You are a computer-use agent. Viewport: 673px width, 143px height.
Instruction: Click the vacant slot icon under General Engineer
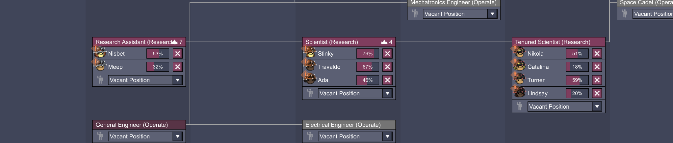(100, 136)
